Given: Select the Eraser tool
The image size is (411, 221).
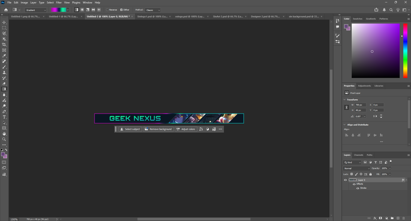Looking at the screenshot, I should 4,84.
